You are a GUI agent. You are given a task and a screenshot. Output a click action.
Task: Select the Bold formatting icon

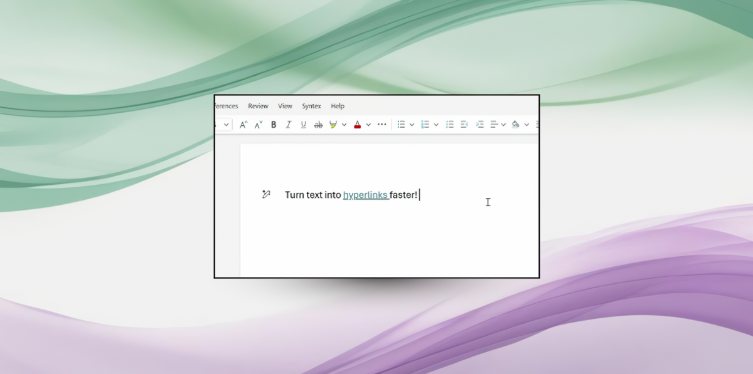click(274, 124)
